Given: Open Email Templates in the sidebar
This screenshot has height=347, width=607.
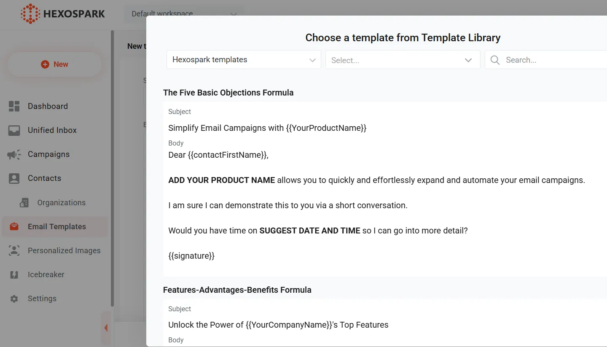Looking at the screenshot, I should [x=56, y=227].
